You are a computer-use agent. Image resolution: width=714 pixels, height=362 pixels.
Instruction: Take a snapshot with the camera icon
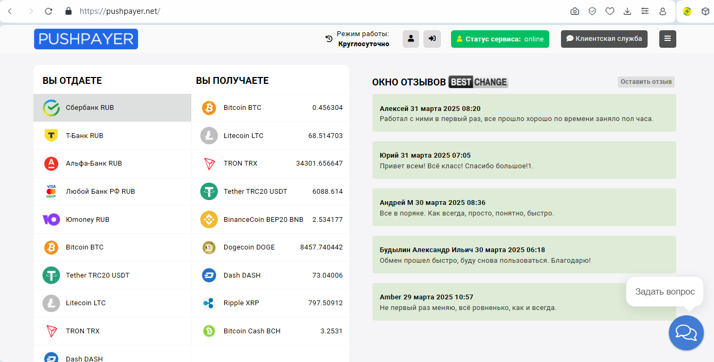click(x=575, y=11)
